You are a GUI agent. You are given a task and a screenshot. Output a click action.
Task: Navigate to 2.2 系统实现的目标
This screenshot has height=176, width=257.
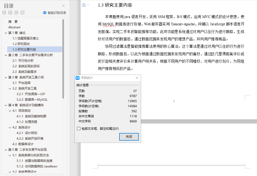pos(26,66)
